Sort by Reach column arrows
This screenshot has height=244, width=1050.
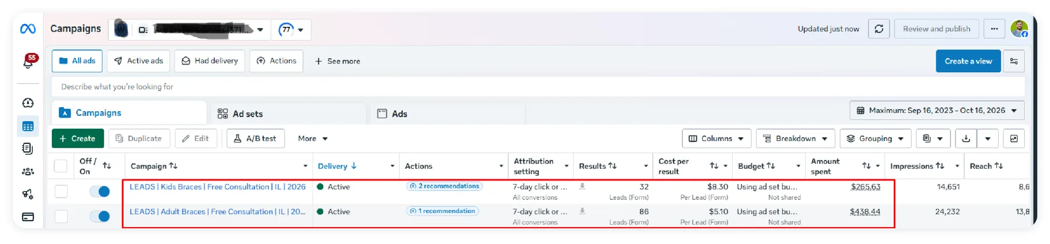pos(999,166)
